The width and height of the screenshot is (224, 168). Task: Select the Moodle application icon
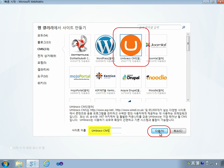pyautogui.click(x=156, y=77)
